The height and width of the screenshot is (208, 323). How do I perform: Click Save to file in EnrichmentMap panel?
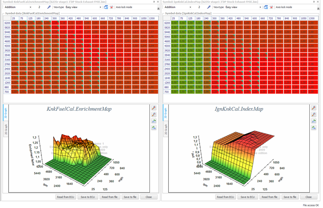tap(130, 197)
